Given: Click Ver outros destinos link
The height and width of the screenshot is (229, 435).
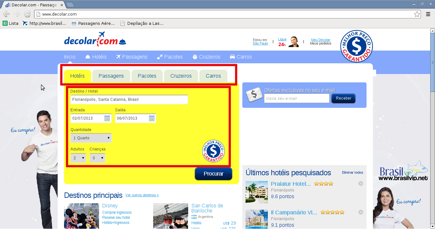Looking at the screenshot, I should coord(142,195).
